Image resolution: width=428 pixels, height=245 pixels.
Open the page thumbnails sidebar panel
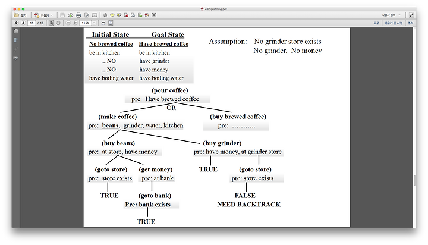click(16, 31)
